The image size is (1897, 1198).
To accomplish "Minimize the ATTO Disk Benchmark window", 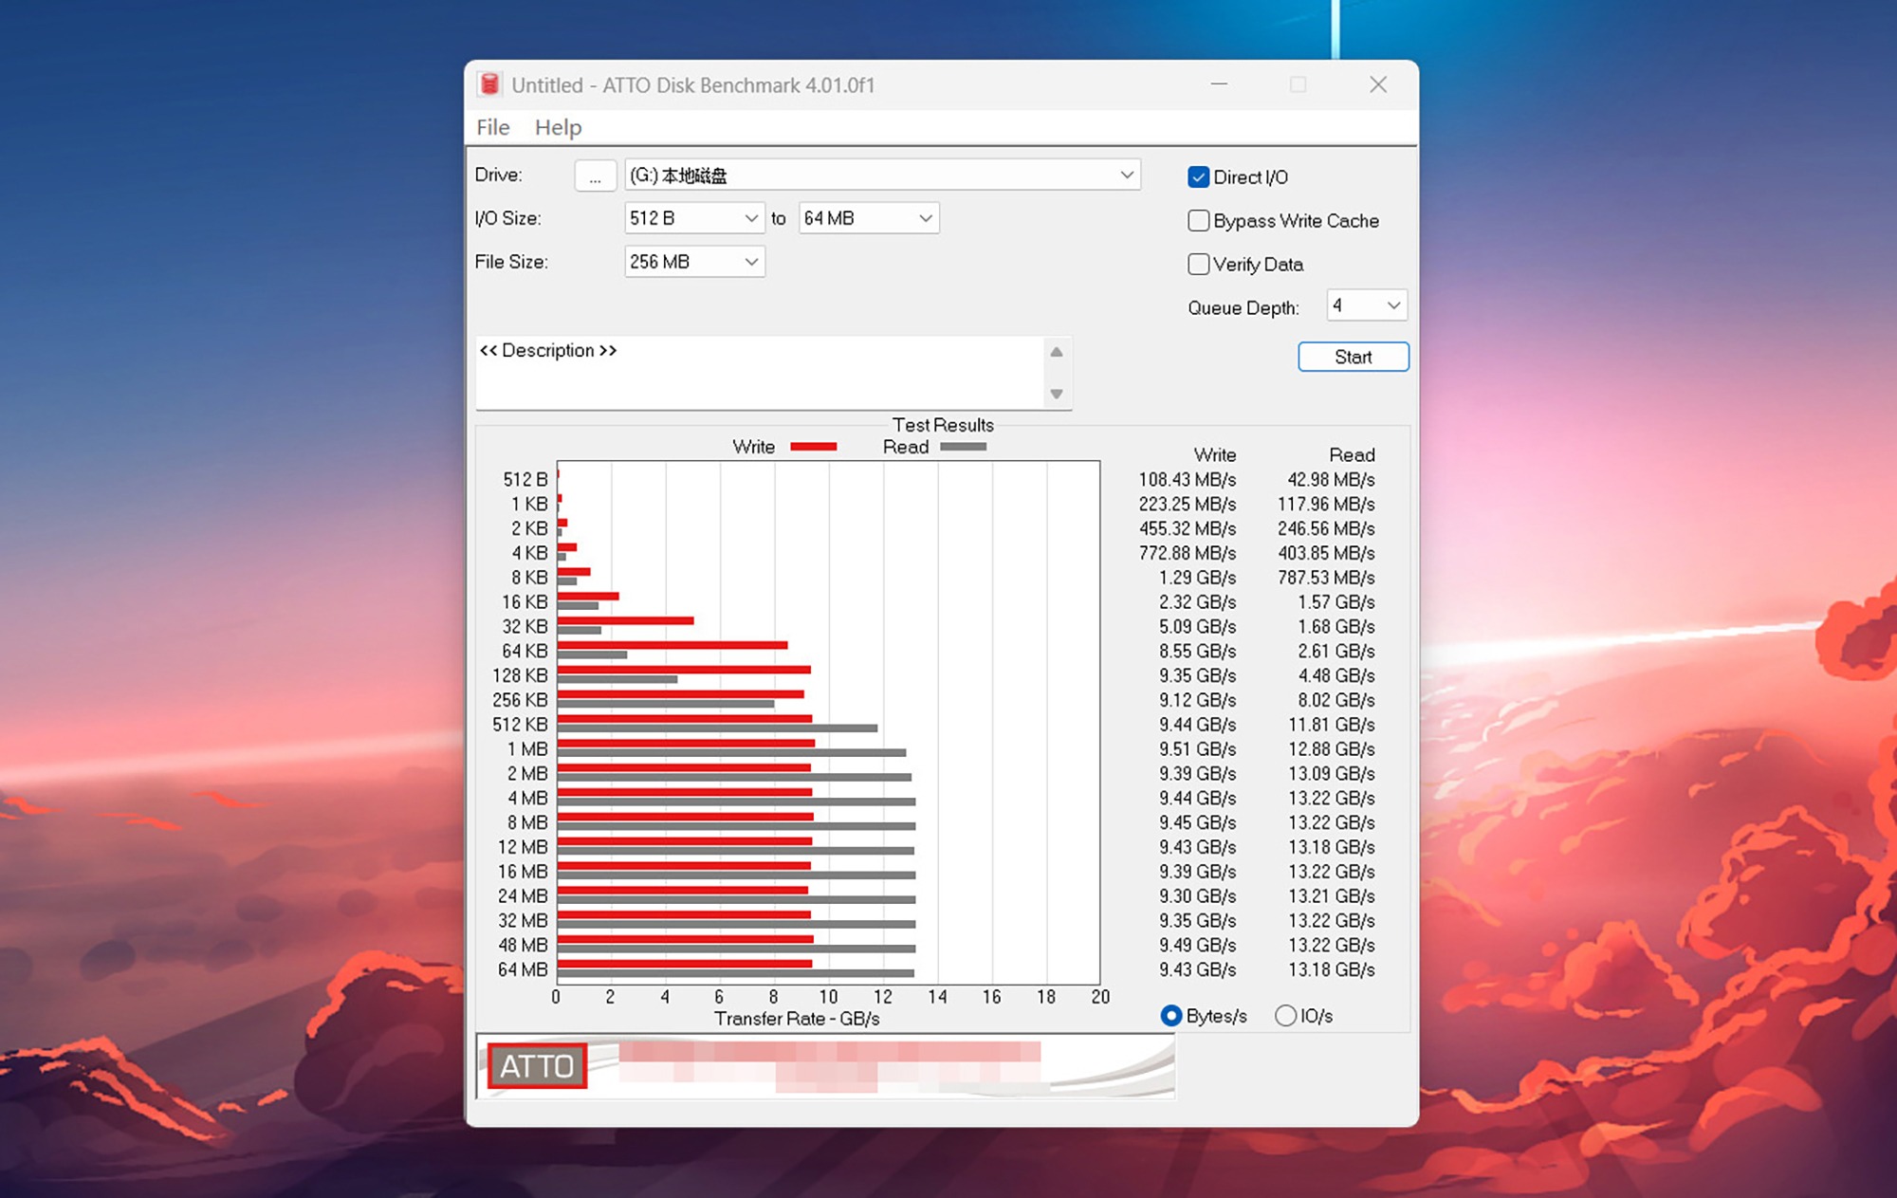I will (1219, 84).
